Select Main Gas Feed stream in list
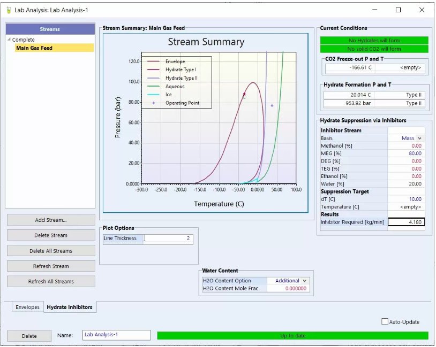Screen dimensions: 436x347 pos(34,48)
